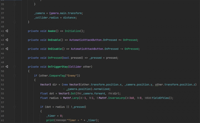The height and width of the screenshot is (123, 200).
Task: Click the distance variable on line 38
Action: pyautogui.click(x=69, y=18)
